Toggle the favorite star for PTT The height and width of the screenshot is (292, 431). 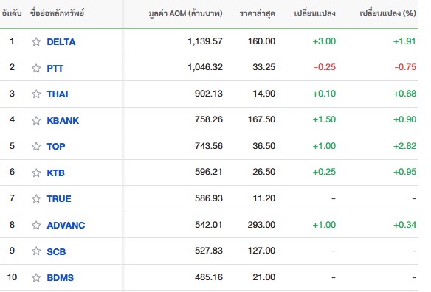coord(36,68)
